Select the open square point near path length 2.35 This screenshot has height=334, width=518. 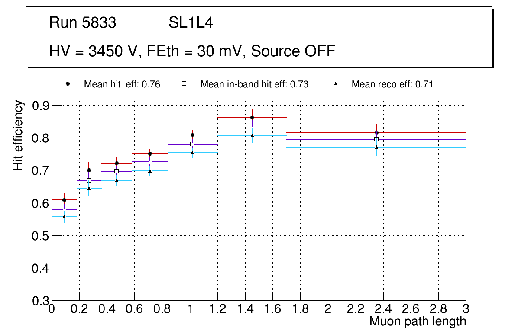click(x=376, y=139)
